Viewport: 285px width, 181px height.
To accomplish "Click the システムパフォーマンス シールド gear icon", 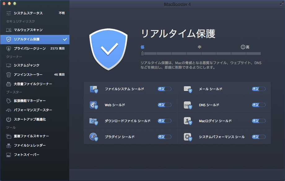I will [x=188, y=137].
